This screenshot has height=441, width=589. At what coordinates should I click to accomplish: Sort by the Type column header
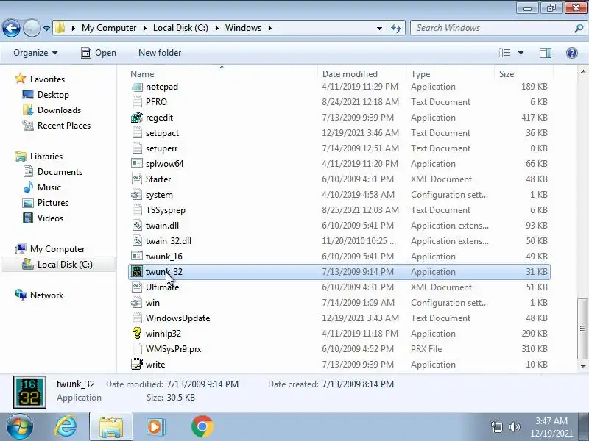(420, 74)
